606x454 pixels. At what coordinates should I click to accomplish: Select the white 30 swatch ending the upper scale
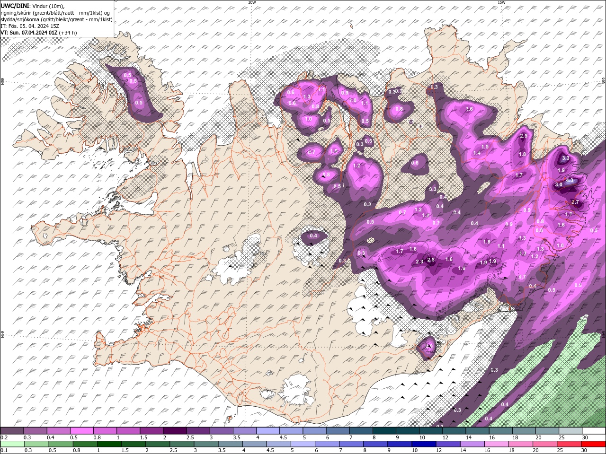pos(593,431)
